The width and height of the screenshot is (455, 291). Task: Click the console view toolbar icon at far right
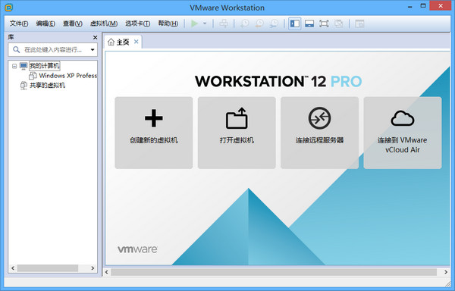[359, 23]
